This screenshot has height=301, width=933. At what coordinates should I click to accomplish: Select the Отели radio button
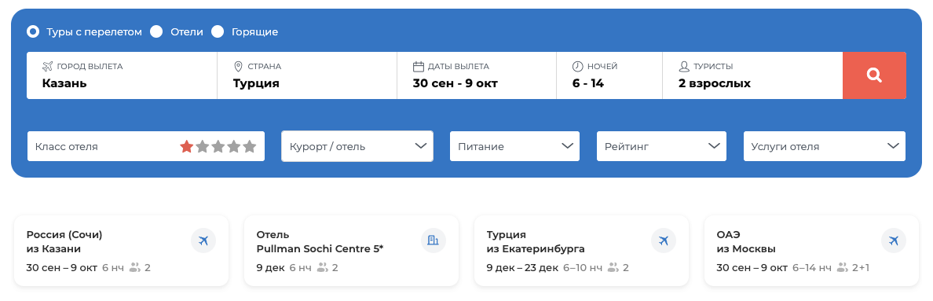156,31
